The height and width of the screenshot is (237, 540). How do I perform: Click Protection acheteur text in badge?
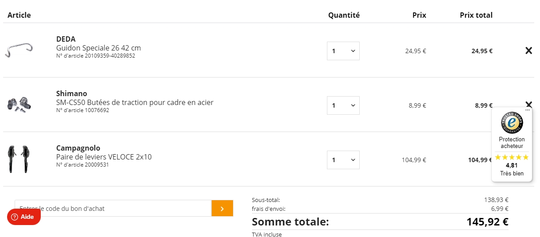[512, 143]
